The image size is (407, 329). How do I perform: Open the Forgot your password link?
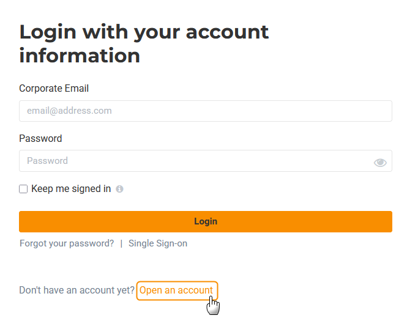[x=67, y=243]
